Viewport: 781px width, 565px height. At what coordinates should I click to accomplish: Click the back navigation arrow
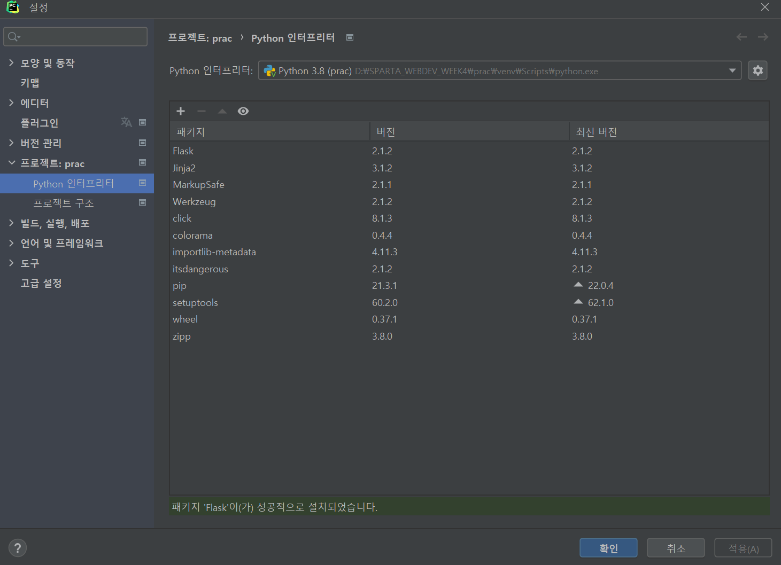coord(741,37)
